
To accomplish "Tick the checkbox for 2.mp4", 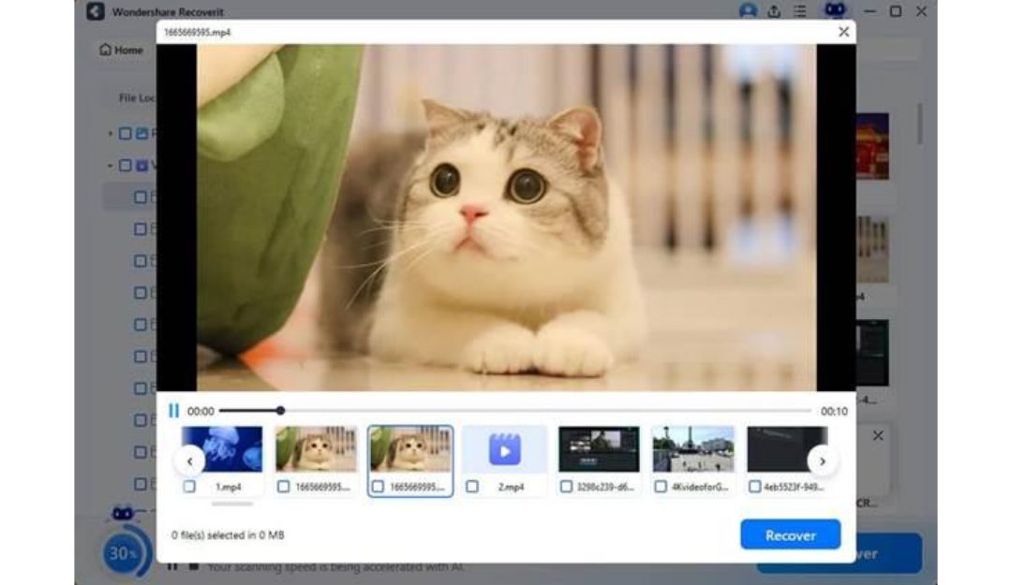I will tap(472, 487).
